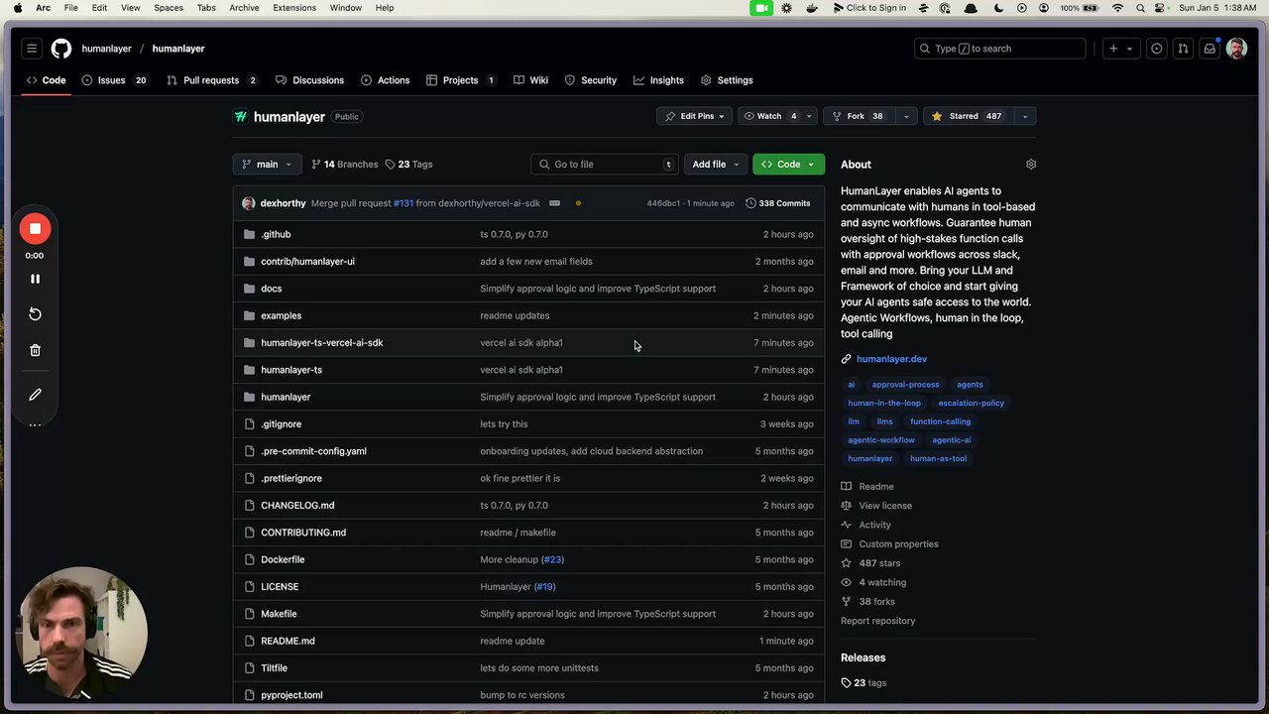Stop the screen recording with the red button
Viewport: 1269px width, 714px height.
pos(35,229)
